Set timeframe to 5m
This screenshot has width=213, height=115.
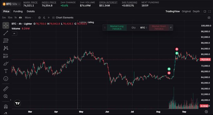pyautogui.click(x=4, y=18)
